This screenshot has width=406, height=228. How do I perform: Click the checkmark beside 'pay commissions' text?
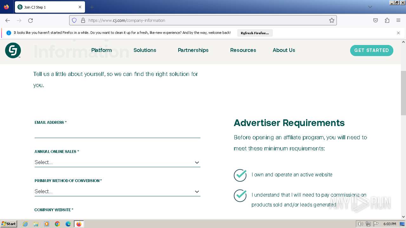pyautogui.click(x=240, y=195)
